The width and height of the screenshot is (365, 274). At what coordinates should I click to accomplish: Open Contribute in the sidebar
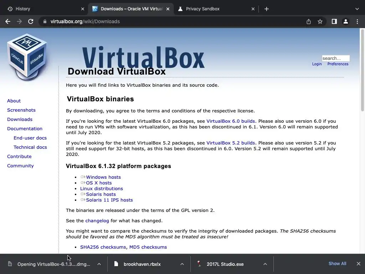point(19,157)
